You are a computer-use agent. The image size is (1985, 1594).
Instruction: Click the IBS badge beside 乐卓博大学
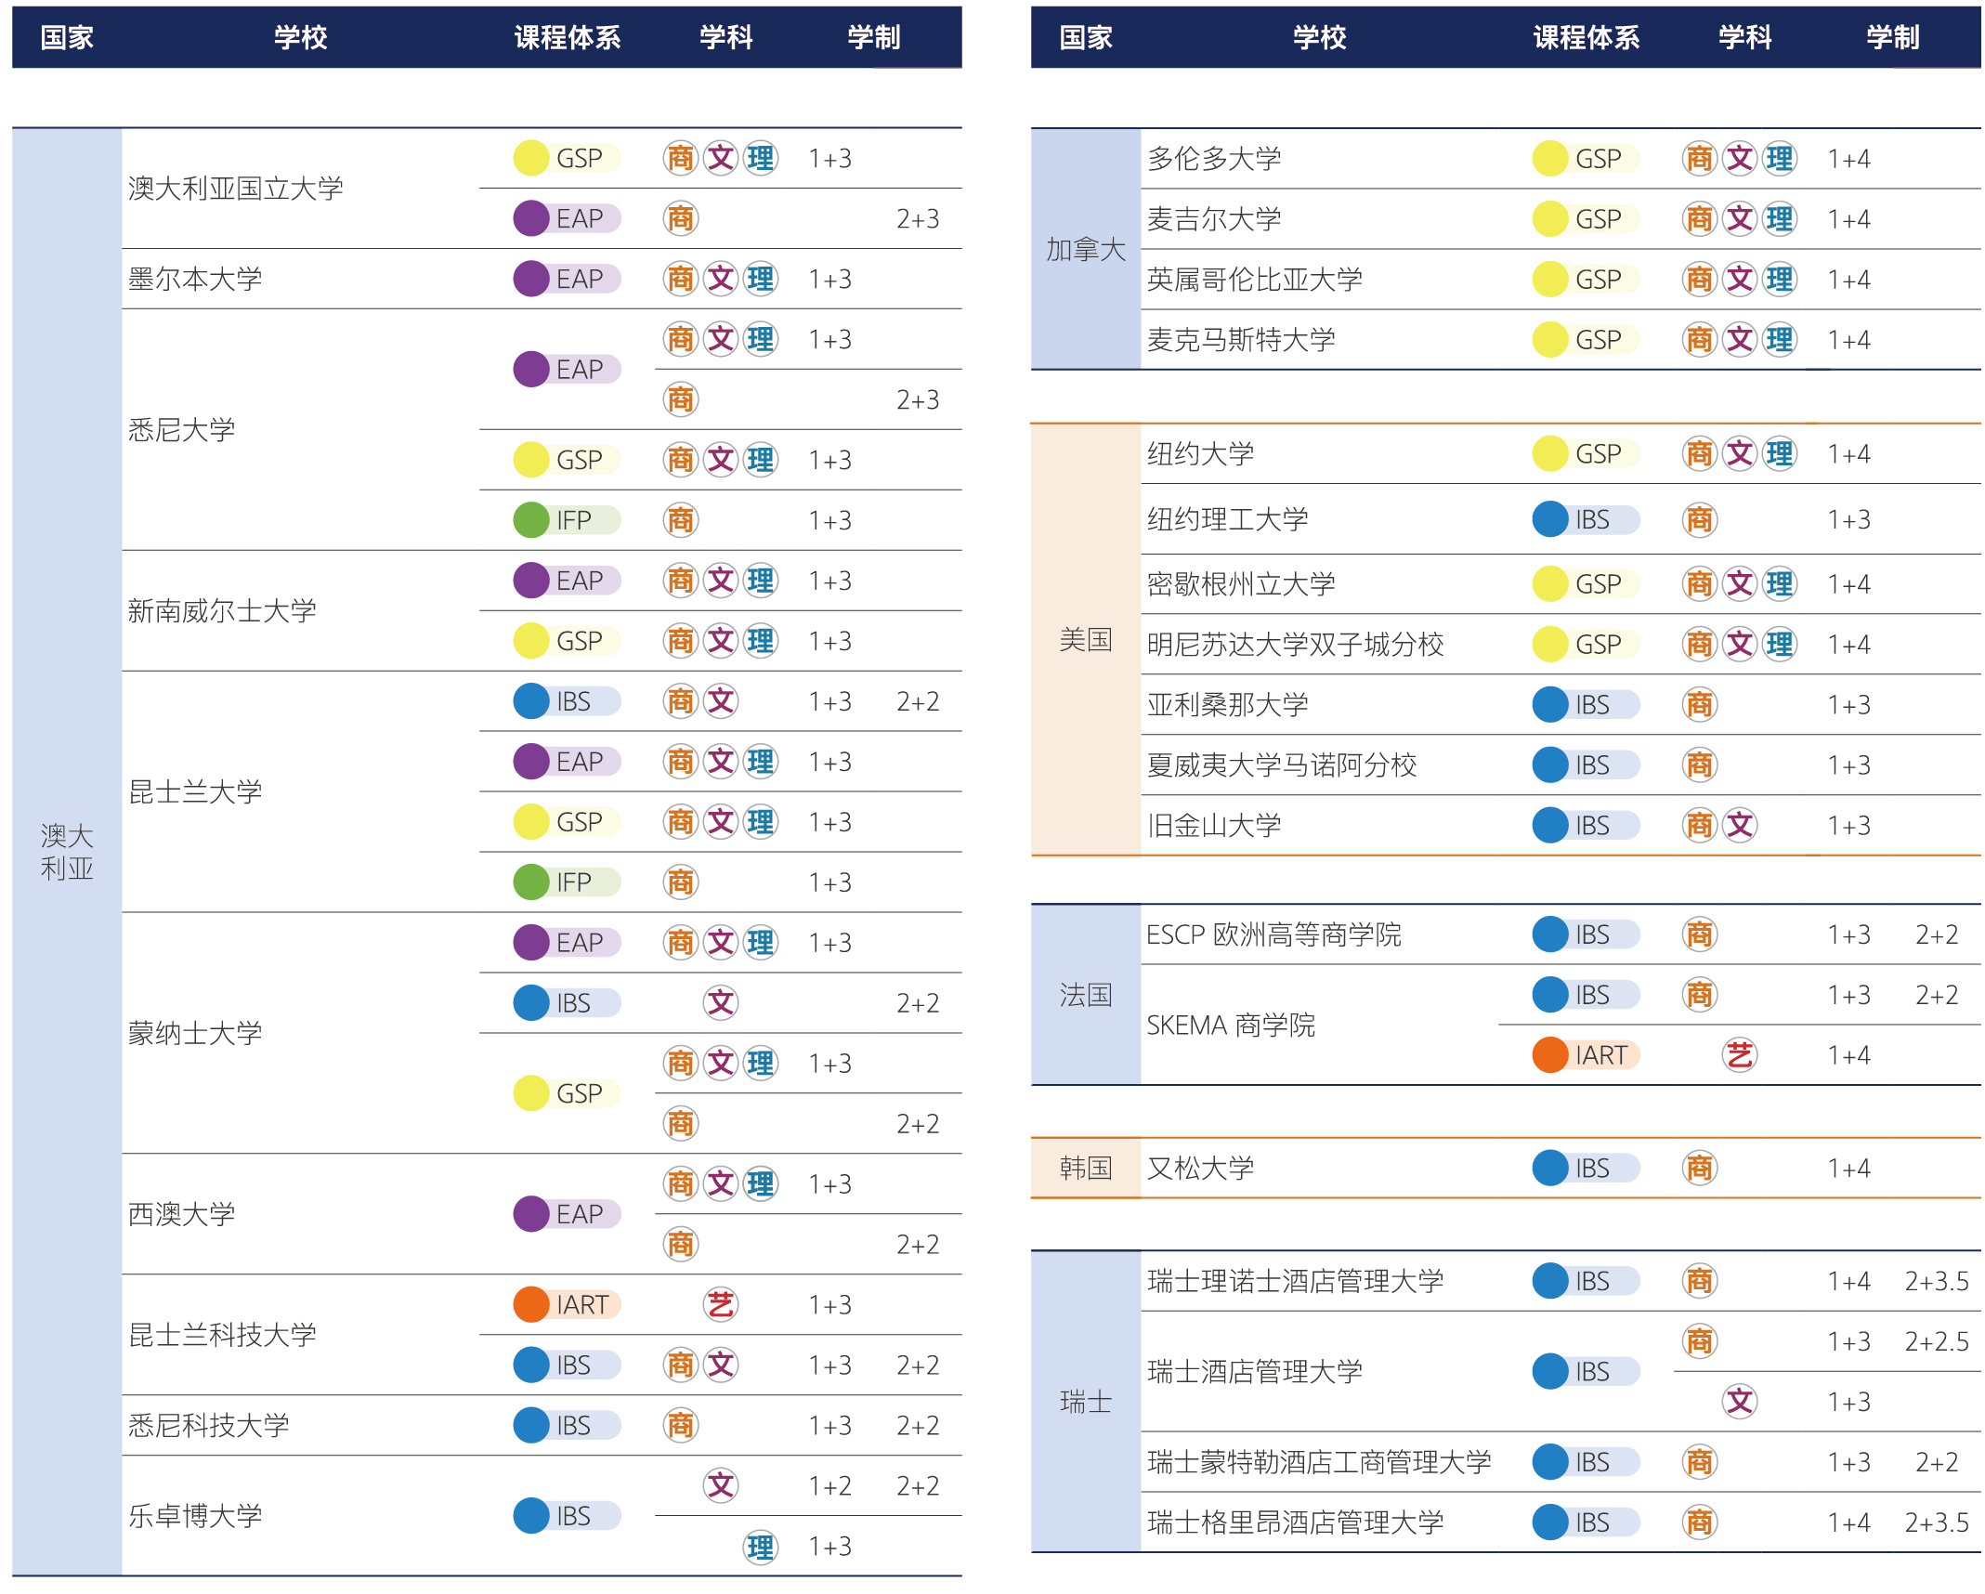pos(567,1516)
